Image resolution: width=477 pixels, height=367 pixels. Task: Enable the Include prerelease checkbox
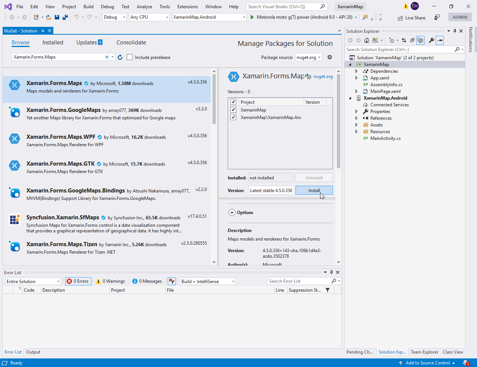click(129, 57)
